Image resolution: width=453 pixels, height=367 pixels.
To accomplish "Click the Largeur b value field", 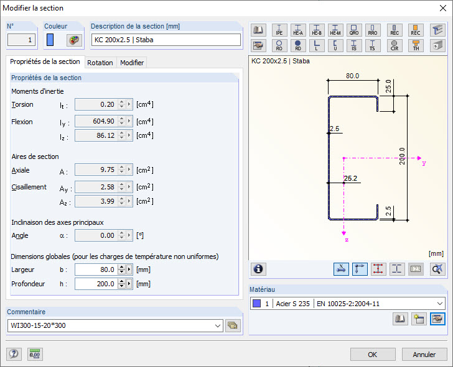I will coord(96,270).
